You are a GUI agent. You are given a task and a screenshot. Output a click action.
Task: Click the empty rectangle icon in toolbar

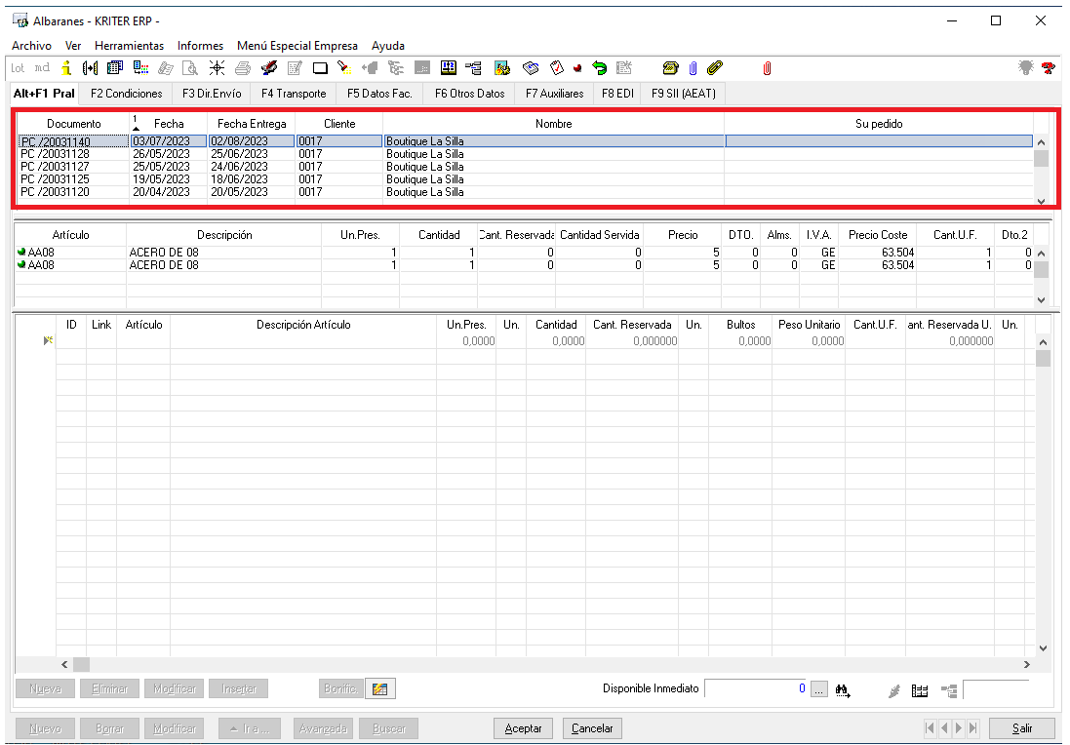point(320,68)
